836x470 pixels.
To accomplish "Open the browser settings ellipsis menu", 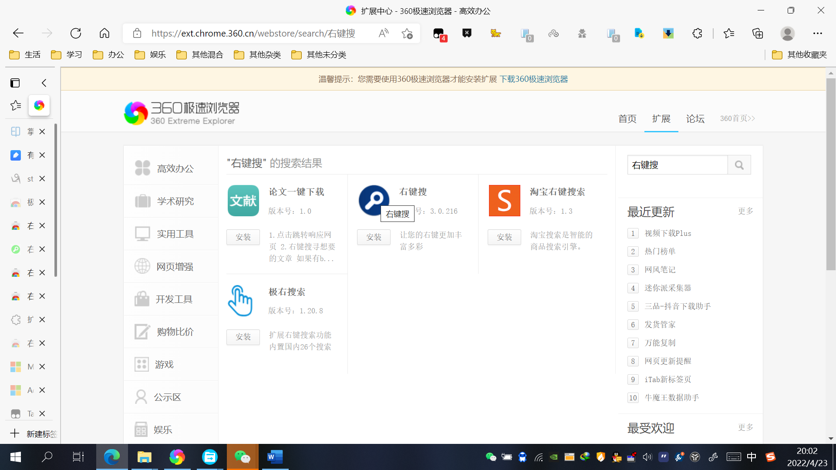I will [817, 33].
